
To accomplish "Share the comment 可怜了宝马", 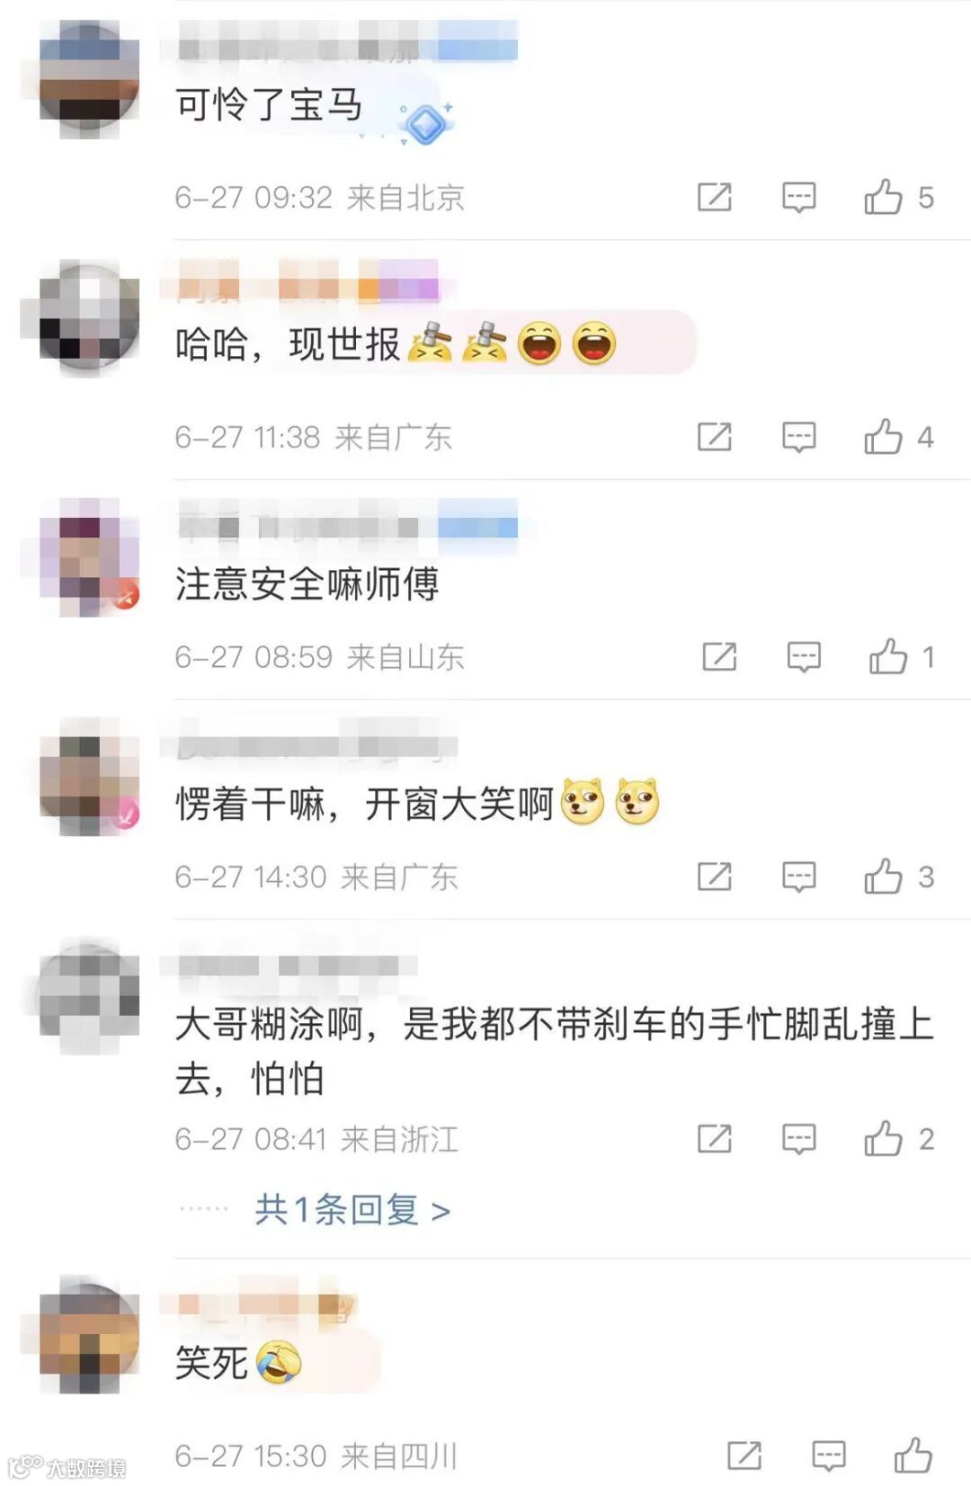I will 715,197.
